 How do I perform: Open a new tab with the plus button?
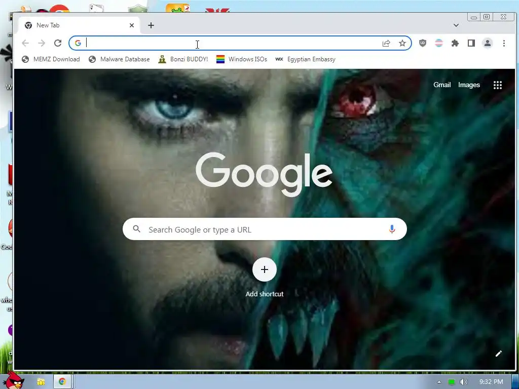click(x=151, y=25)
